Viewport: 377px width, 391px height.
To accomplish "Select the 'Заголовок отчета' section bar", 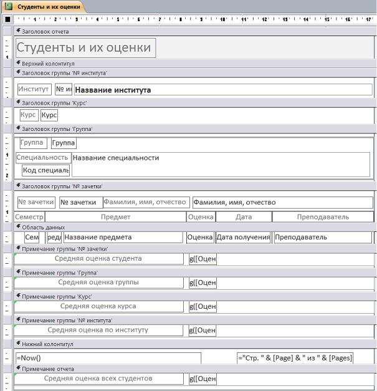I will pyautogui.click(x=195, y=31).
